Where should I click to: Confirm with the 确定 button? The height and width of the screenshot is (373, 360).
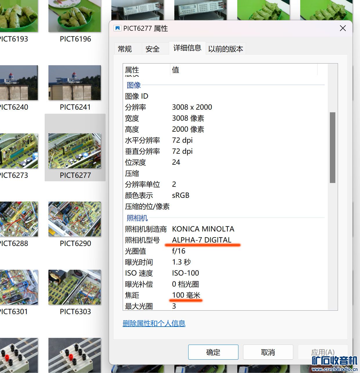213,352
